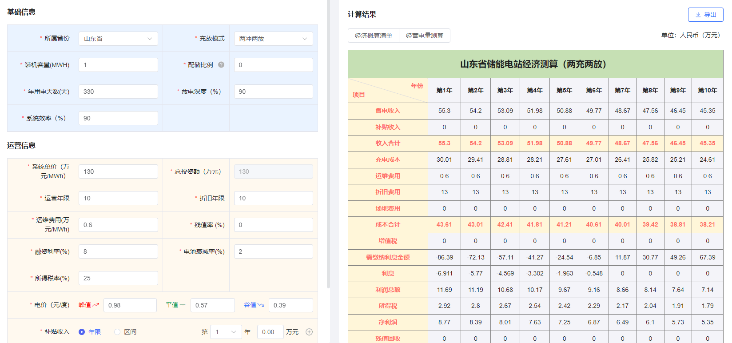
Task: Click the 配储比例 help question-mark icon
Action: pyautogui.click(x=221, y=65)
